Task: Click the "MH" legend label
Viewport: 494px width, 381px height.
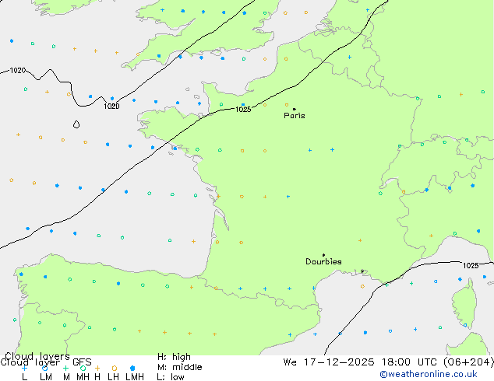Action: [83, 377]
